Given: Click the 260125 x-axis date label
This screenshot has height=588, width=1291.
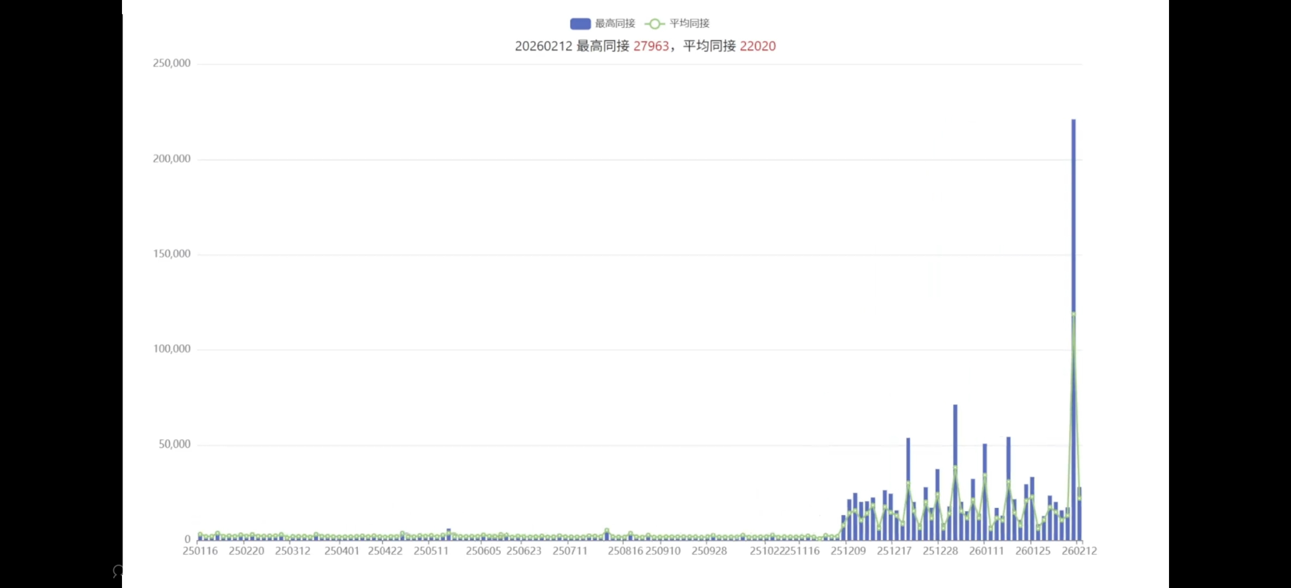Looking at the screenshot, I should pos(1033,551).
